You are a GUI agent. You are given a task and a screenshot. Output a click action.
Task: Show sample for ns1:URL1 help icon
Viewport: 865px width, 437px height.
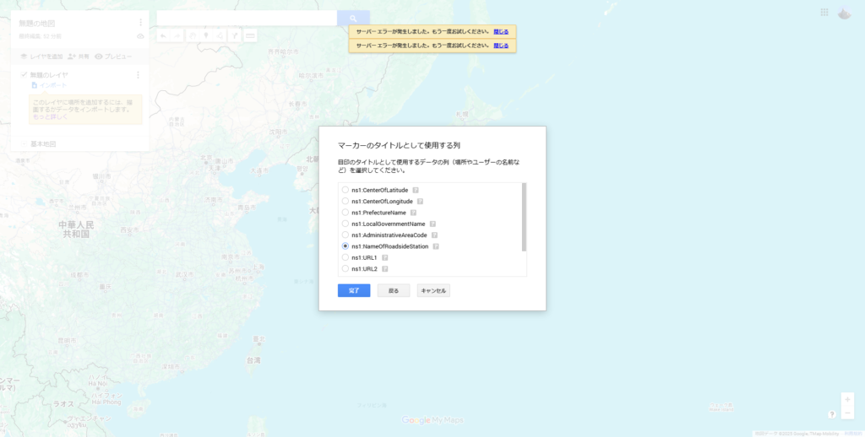point(384,257)
